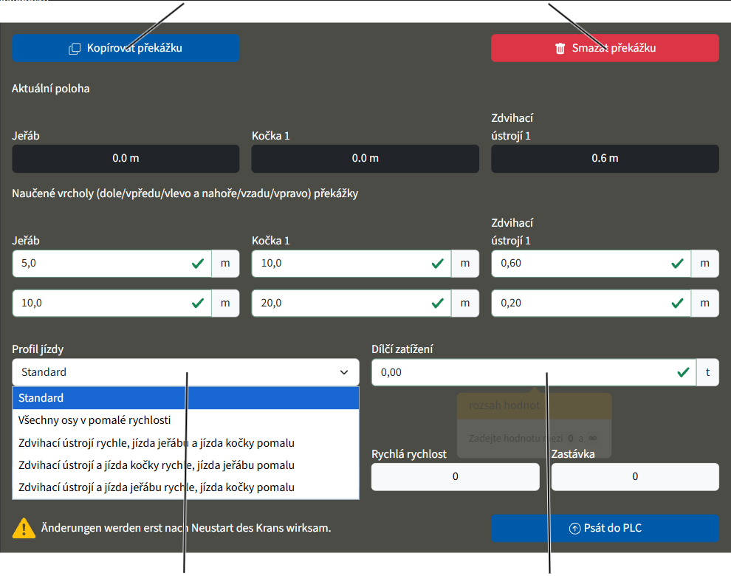Select Všechny osy v pomalé rychlosti
The height and width of the screenshot is (576, 731).
pos(185,420)
